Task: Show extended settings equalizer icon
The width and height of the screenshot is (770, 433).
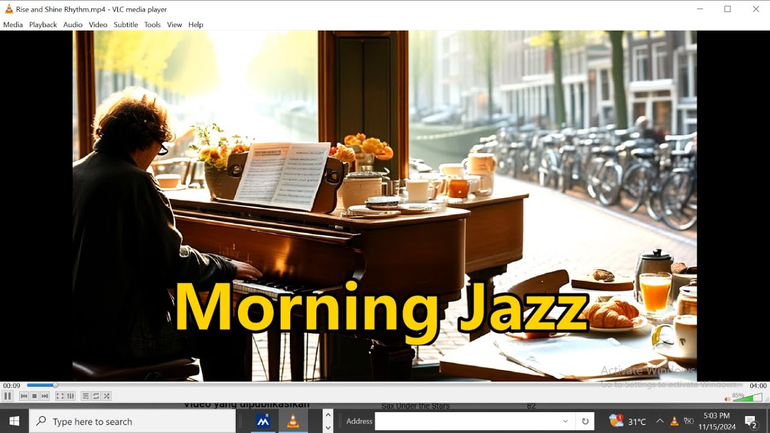Action: (x=70, y=396)
